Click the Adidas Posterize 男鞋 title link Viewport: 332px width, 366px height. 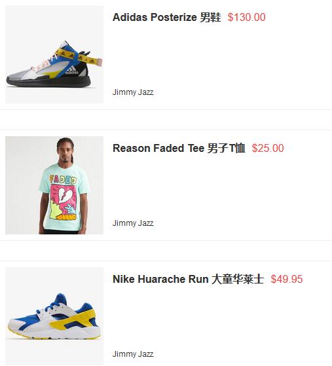167,17
